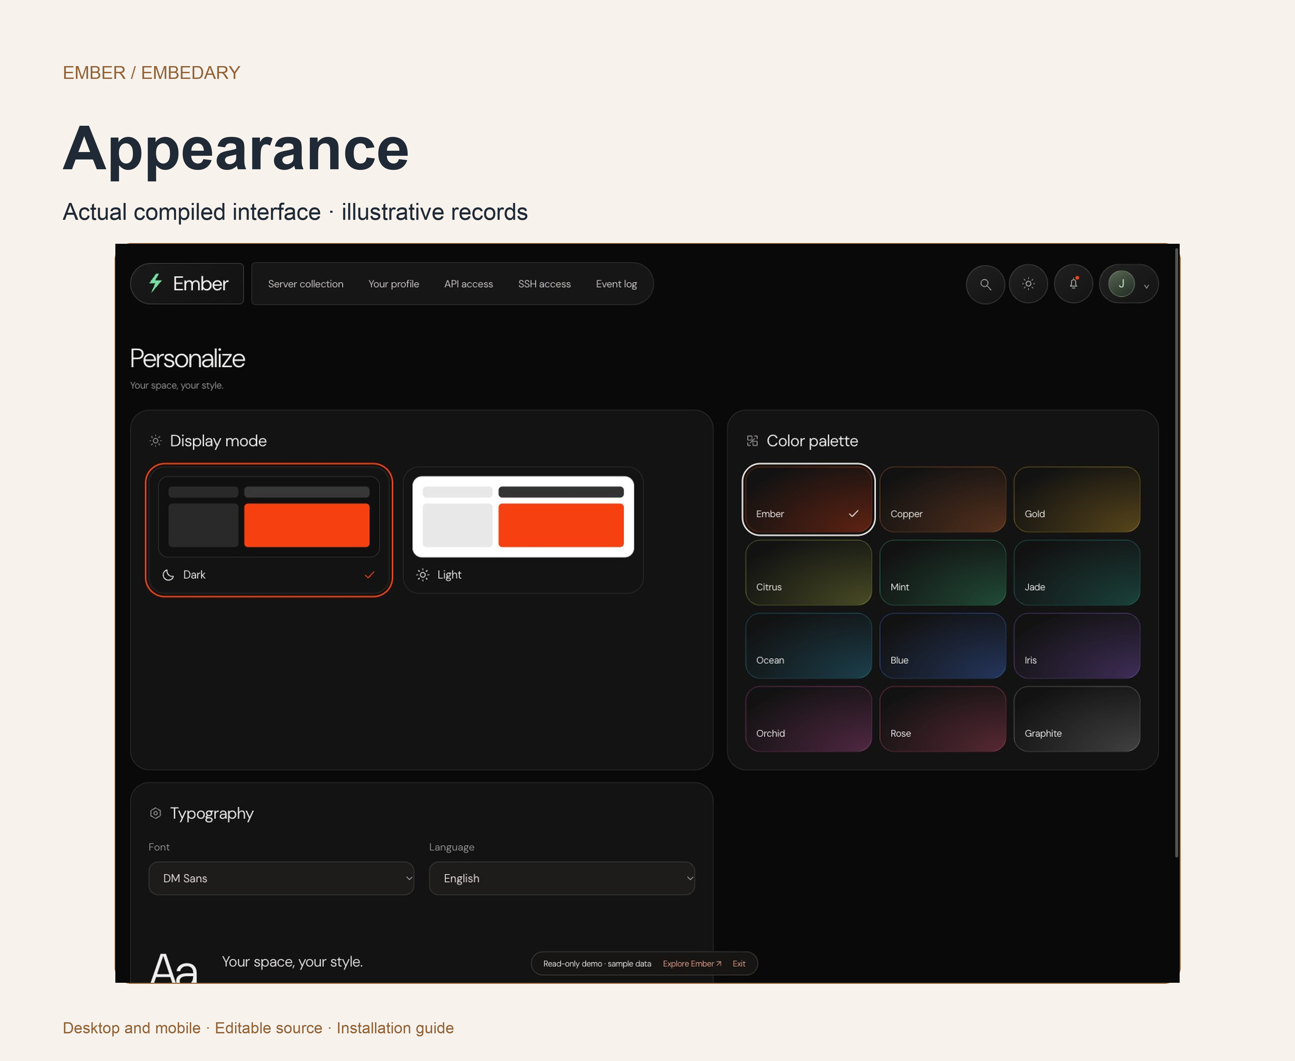Open the search icon button

(x=985, y=284)
